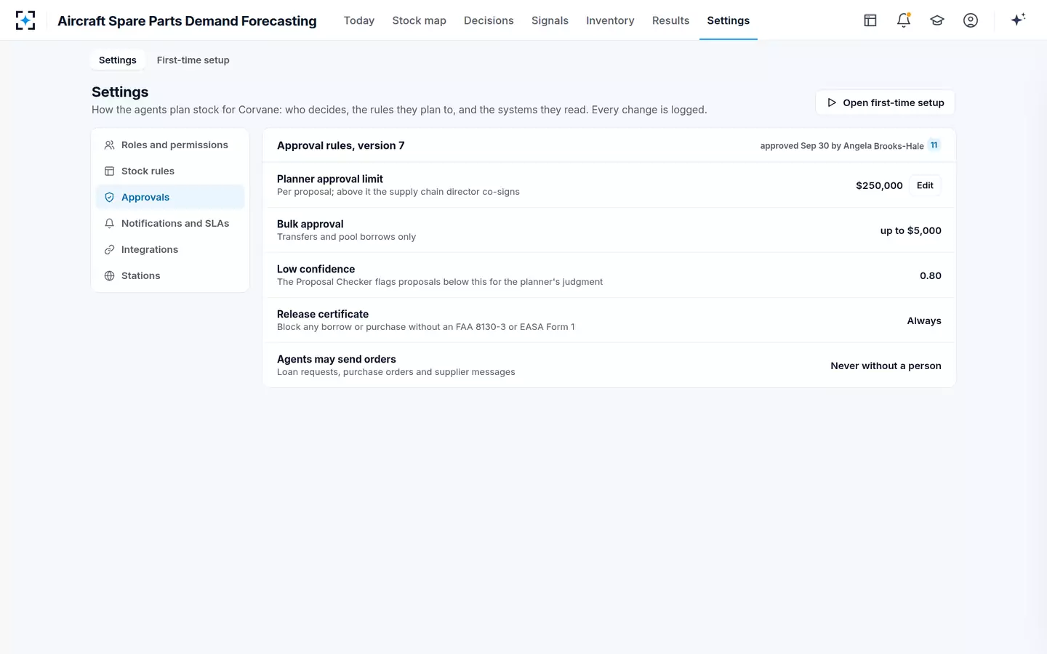Click the Stock rules table icon
The image size is (1047, 654).
(109, 171)
